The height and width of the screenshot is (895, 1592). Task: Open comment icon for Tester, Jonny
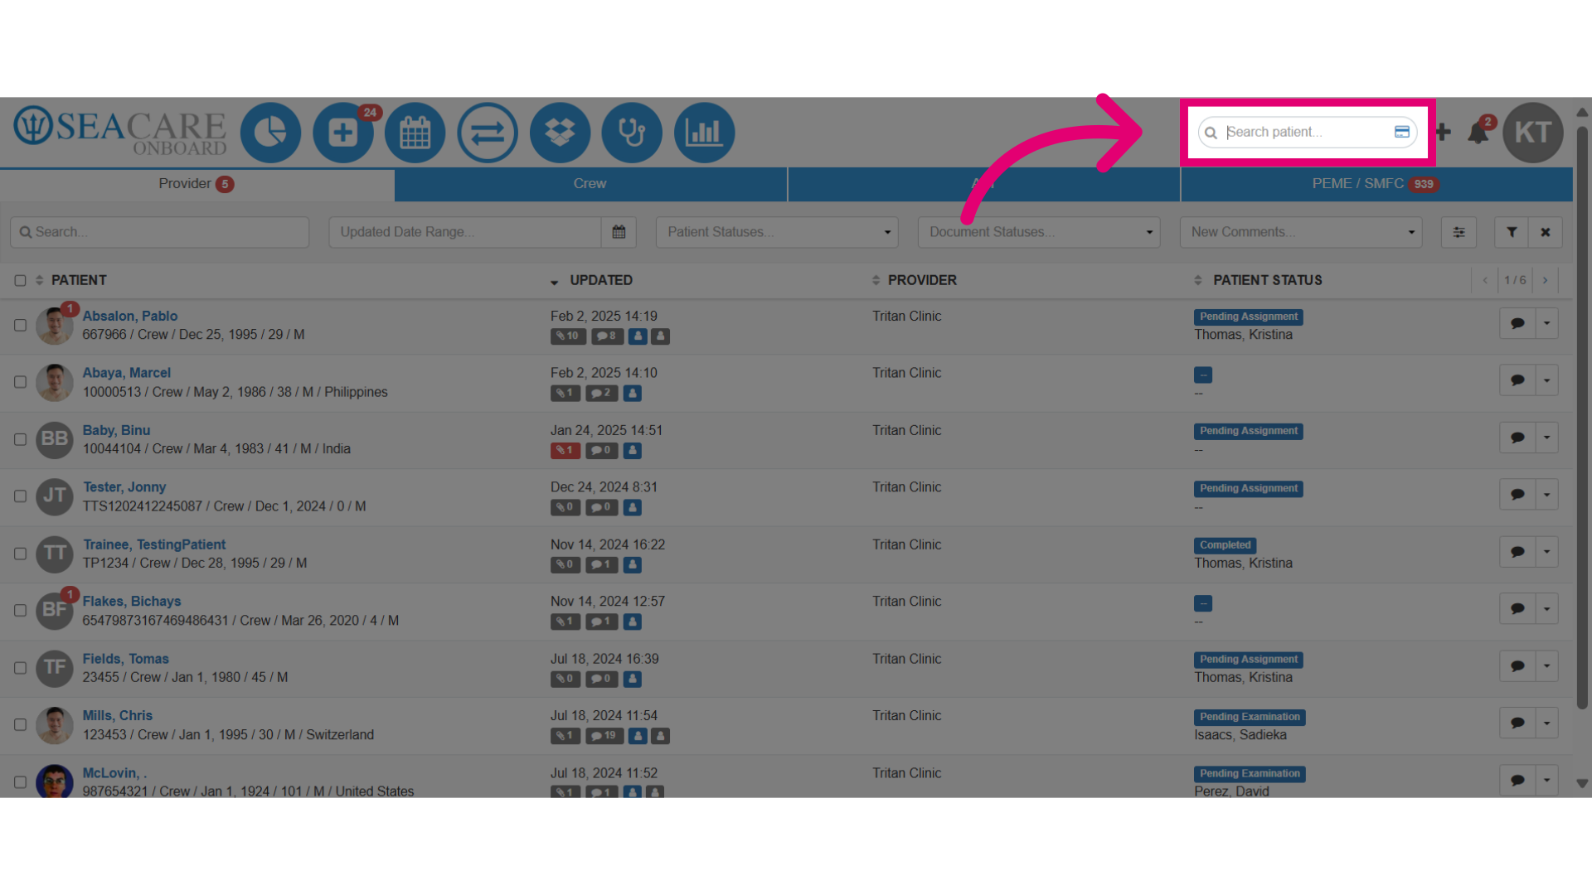1517,495
